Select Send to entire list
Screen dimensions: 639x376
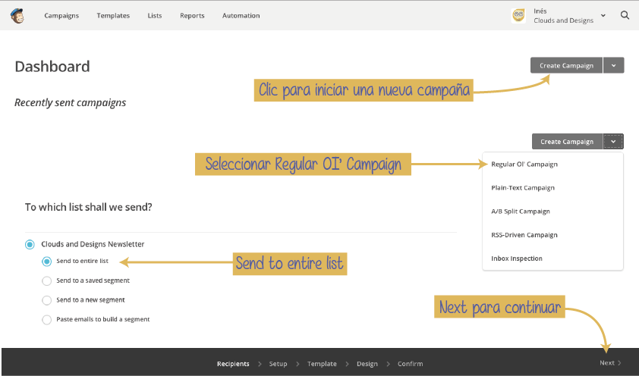pos(47,262)
